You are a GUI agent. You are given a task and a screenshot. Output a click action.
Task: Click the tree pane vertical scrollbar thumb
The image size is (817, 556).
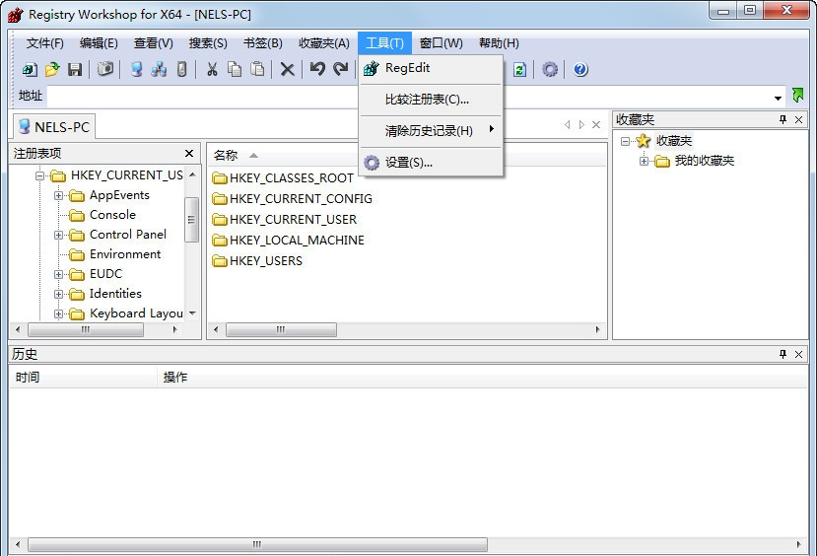(x=192, y=220)
